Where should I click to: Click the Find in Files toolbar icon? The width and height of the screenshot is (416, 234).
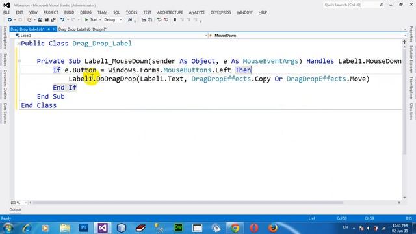tap(130, 20)
